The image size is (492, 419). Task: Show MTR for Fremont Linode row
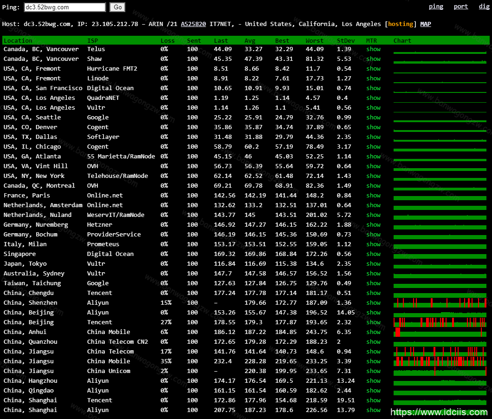click(373, 79)
